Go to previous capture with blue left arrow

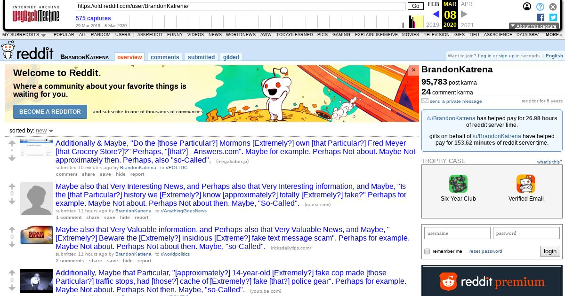click(x=436, y=14)
